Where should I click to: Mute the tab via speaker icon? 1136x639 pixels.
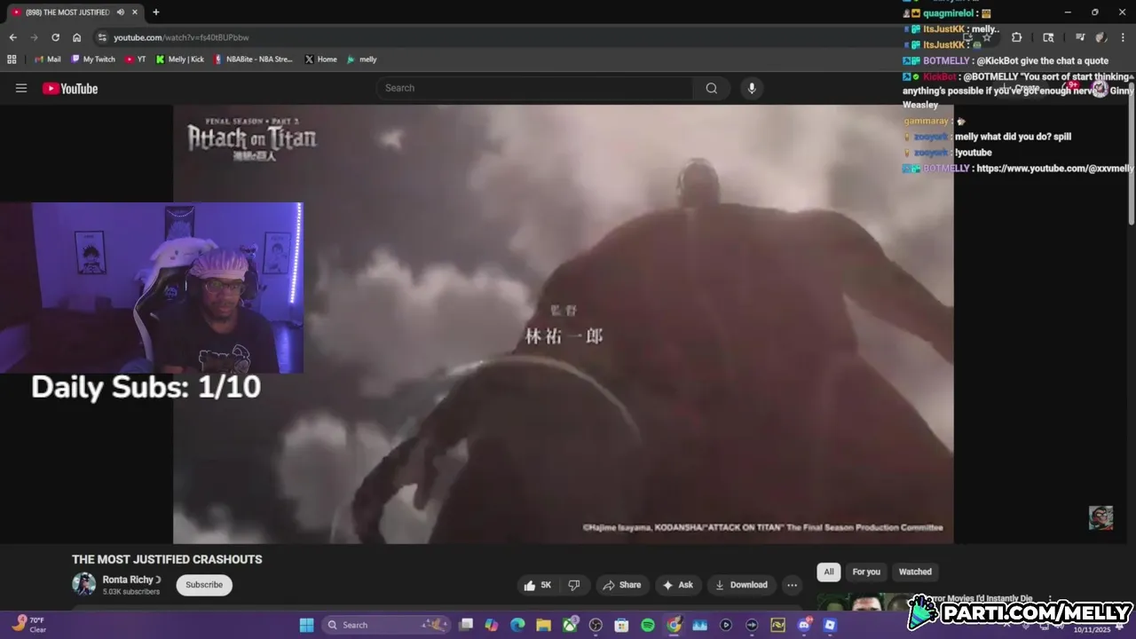(120, 12)
